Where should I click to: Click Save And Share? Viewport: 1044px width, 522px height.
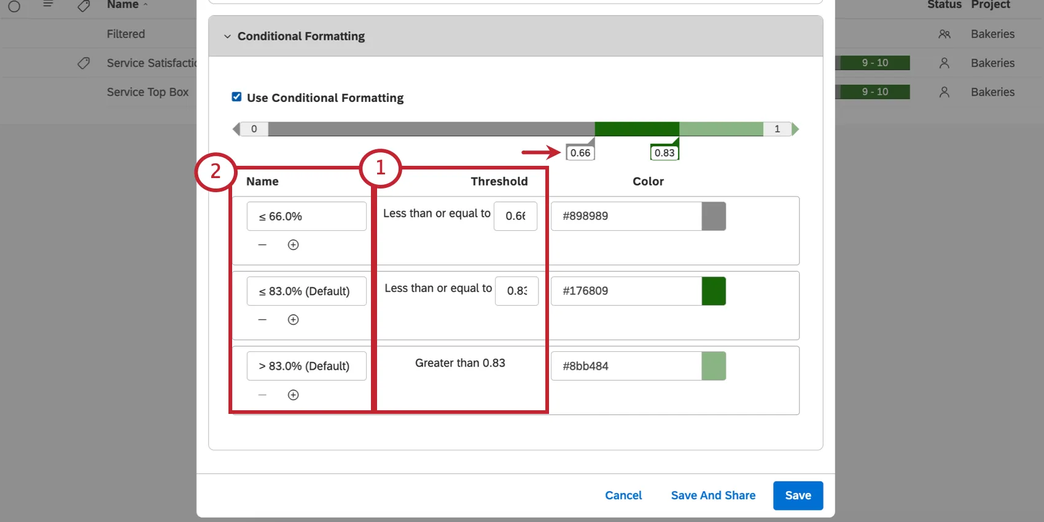tap(713, 496)
